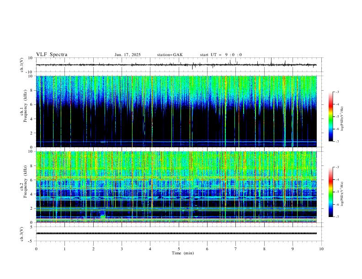Screen dimensions: 362x279
Task: Click the "ch.3(V)" axis label
Action: (22, 234)
